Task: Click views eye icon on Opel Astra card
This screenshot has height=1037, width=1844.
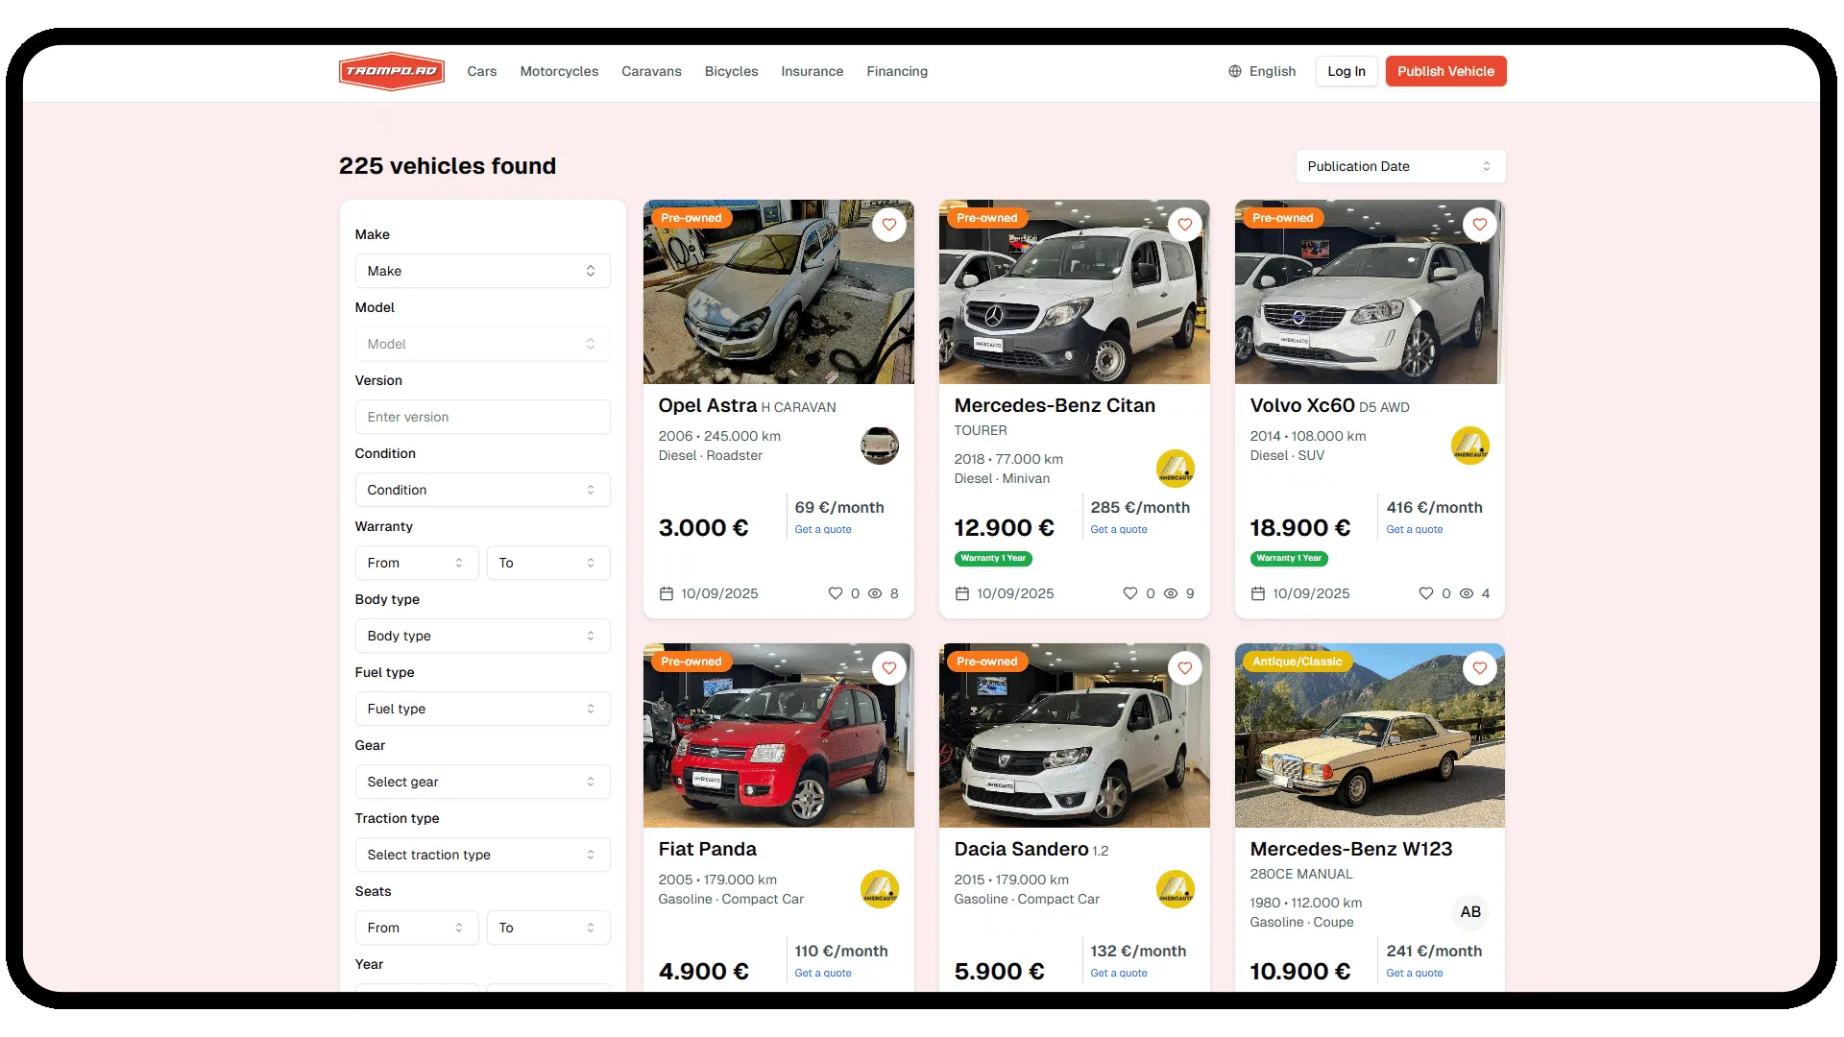Action: [x=875, y=593]
